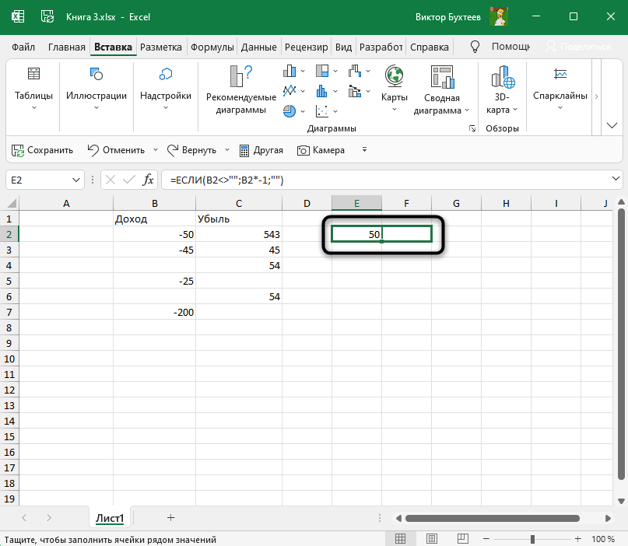Click the Insert Function fx icon

(x=148, y=180)
